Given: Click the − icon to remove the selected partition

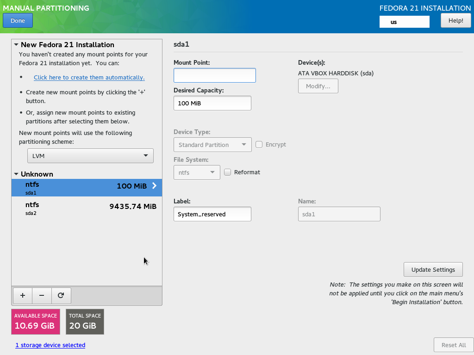Looking at the screenshot, I should (x=42, y=295).
